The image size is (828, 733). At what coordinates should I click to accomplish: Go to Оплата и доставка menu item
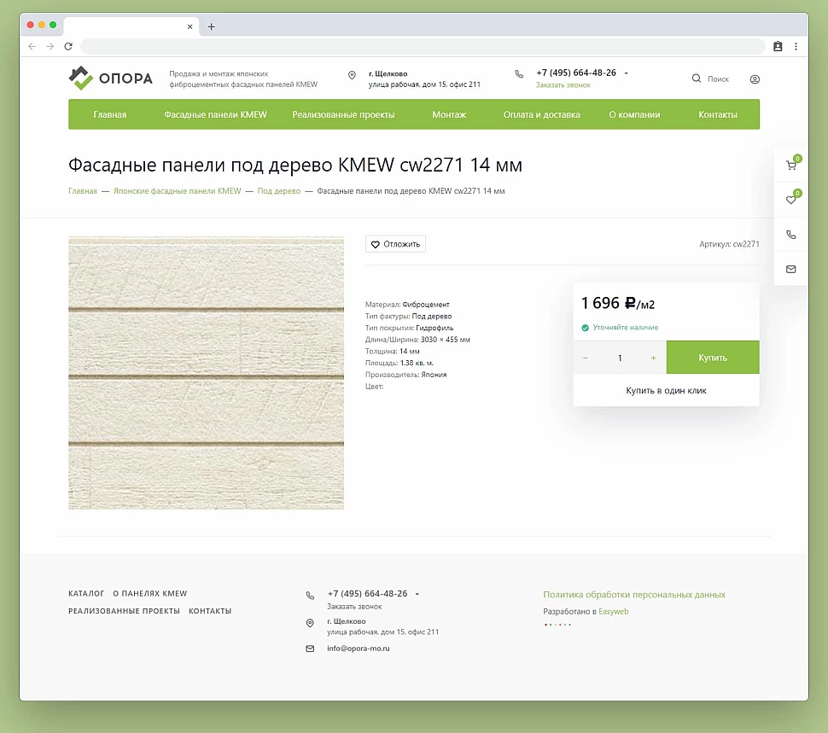click(x=541, y=114)
